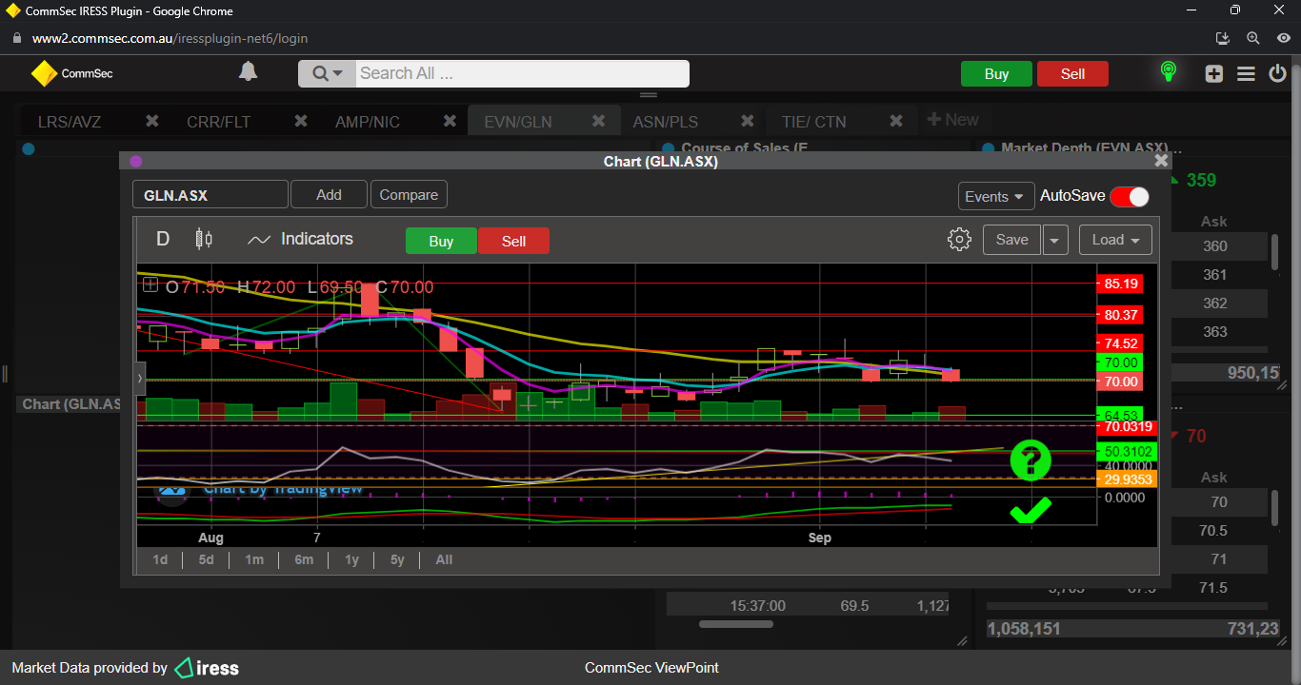Image resolution: width=1301 pixels, height=685 pixels.
Task: Set chart range to All
Action: coord(444,559)
